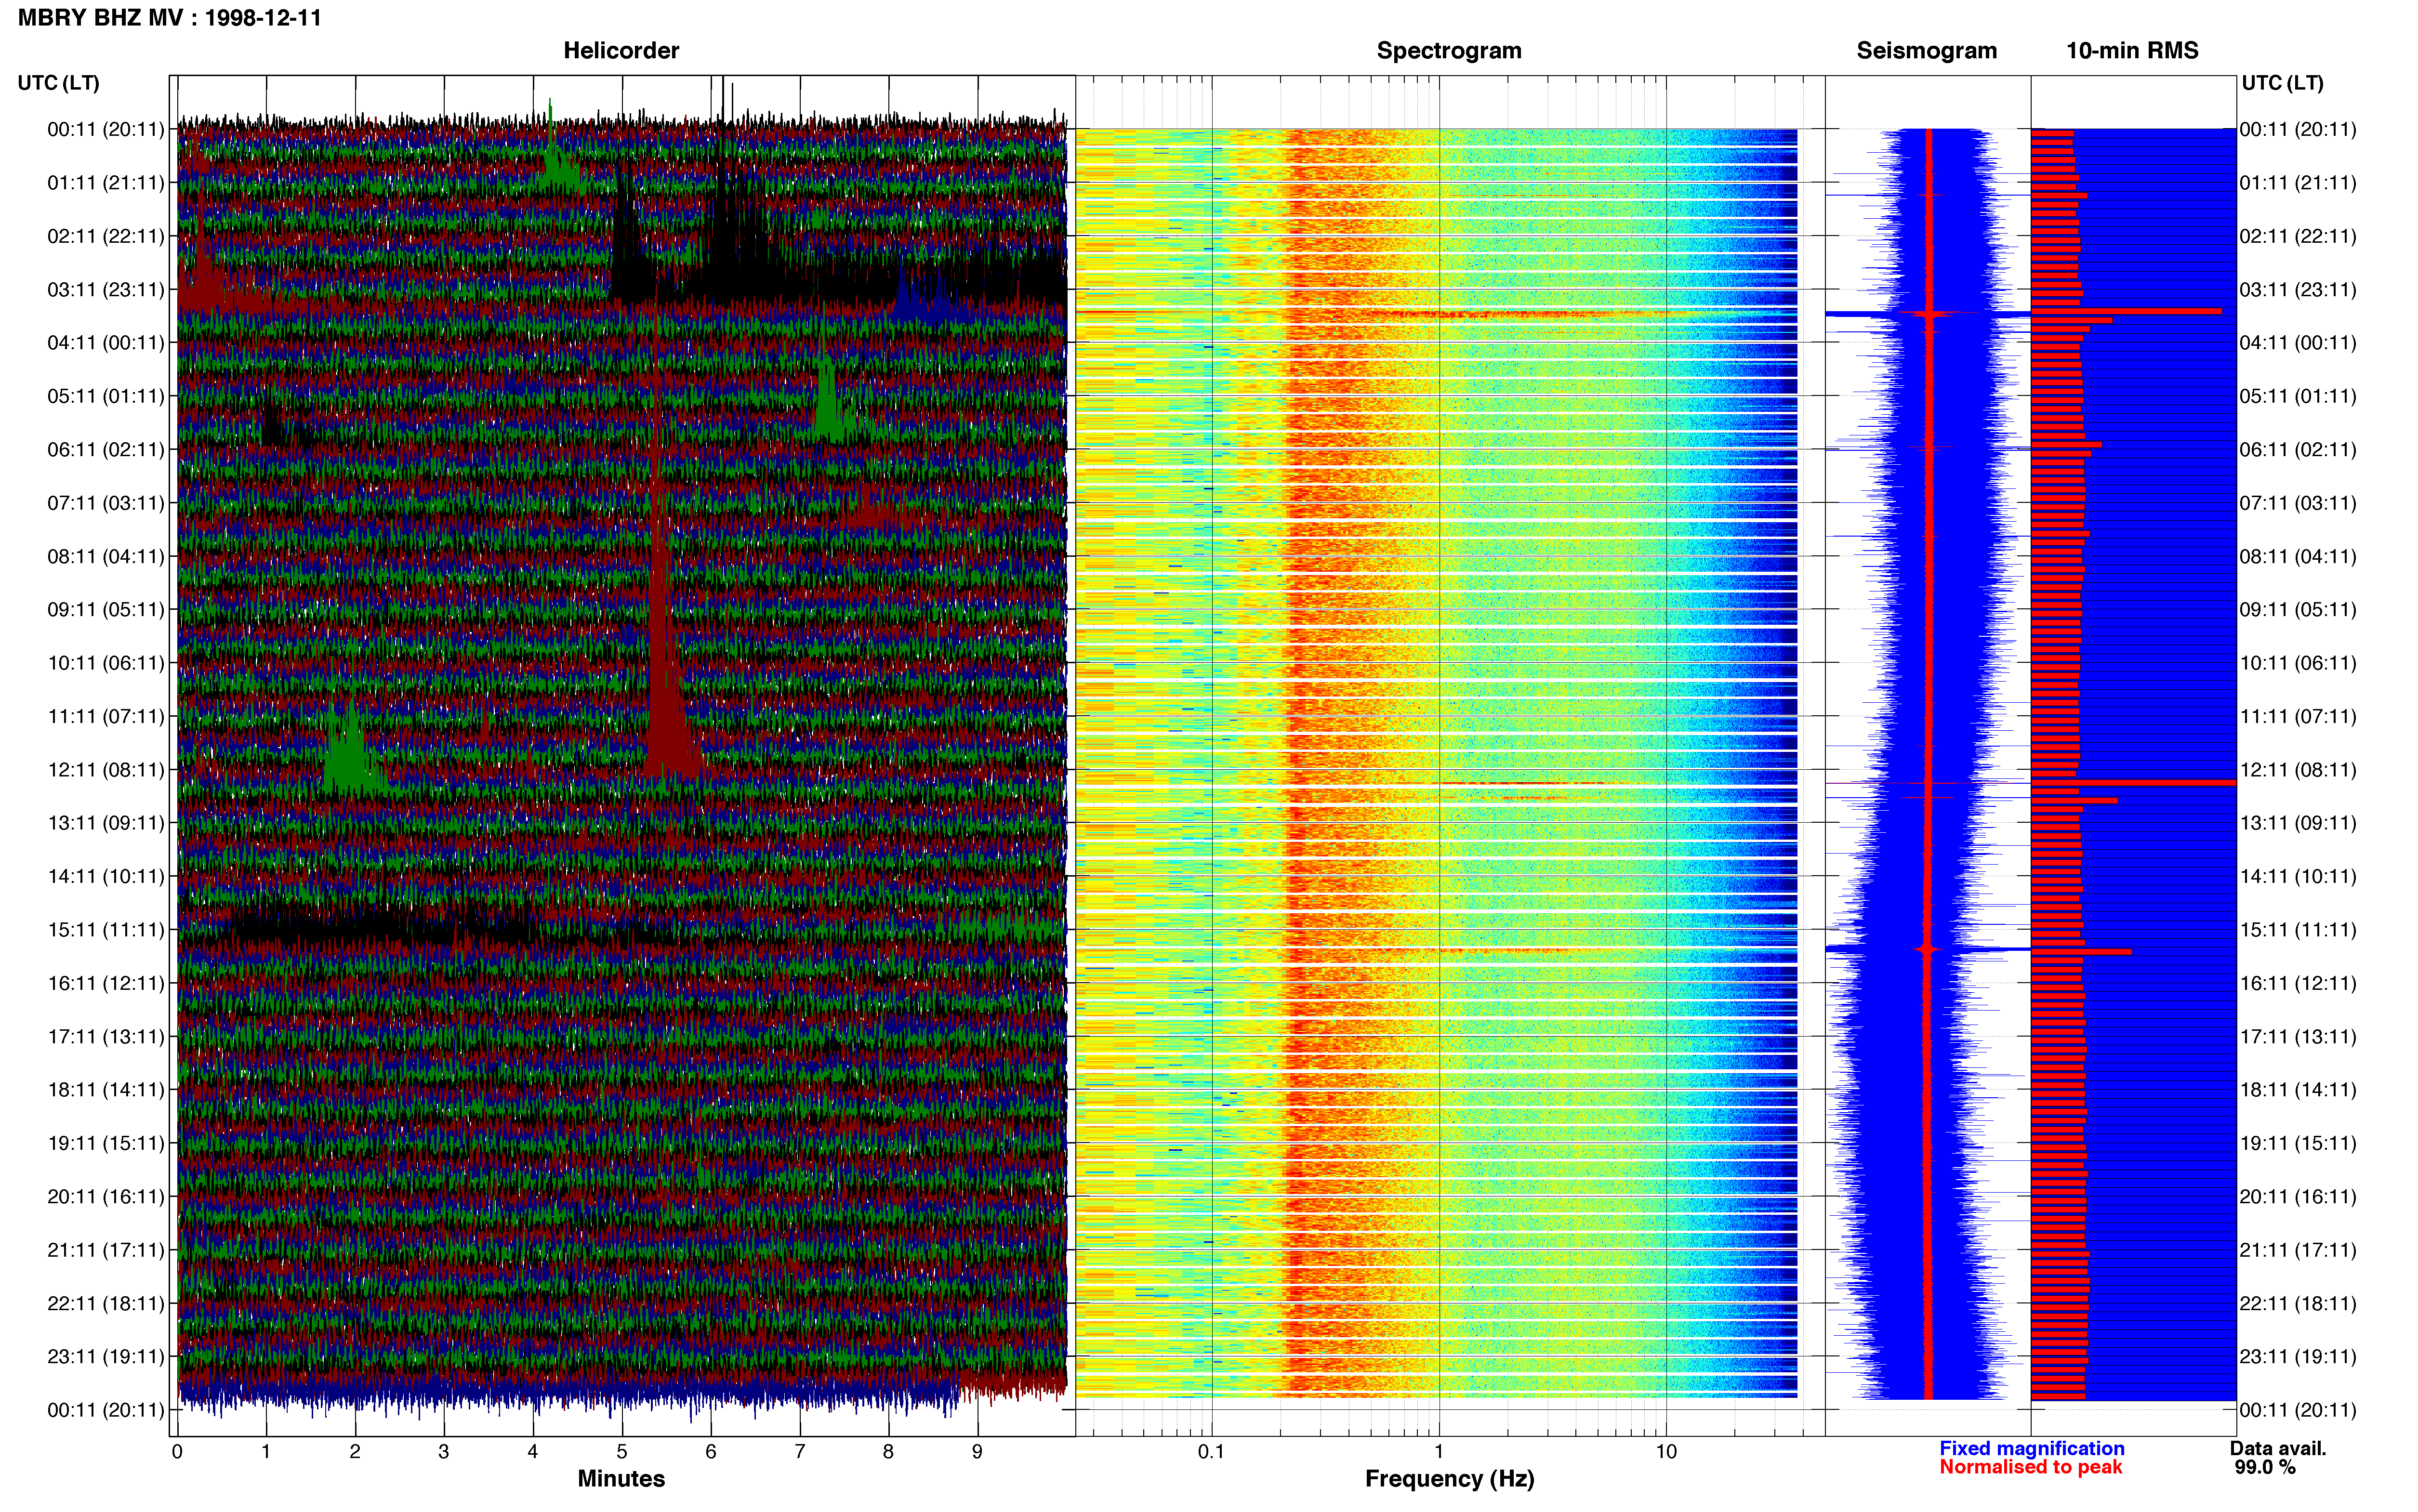Click the left-axis time label 22:11 (18:11)
The width and height of the screenshot is (2418, 1512).
105,1303
